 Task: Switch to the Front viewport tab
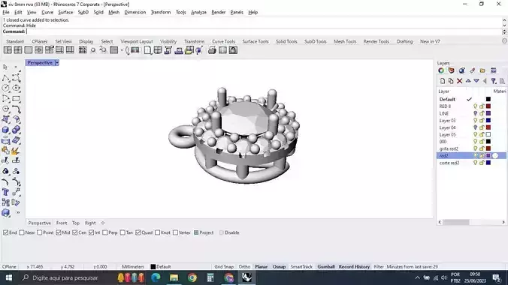click(62, 223)
